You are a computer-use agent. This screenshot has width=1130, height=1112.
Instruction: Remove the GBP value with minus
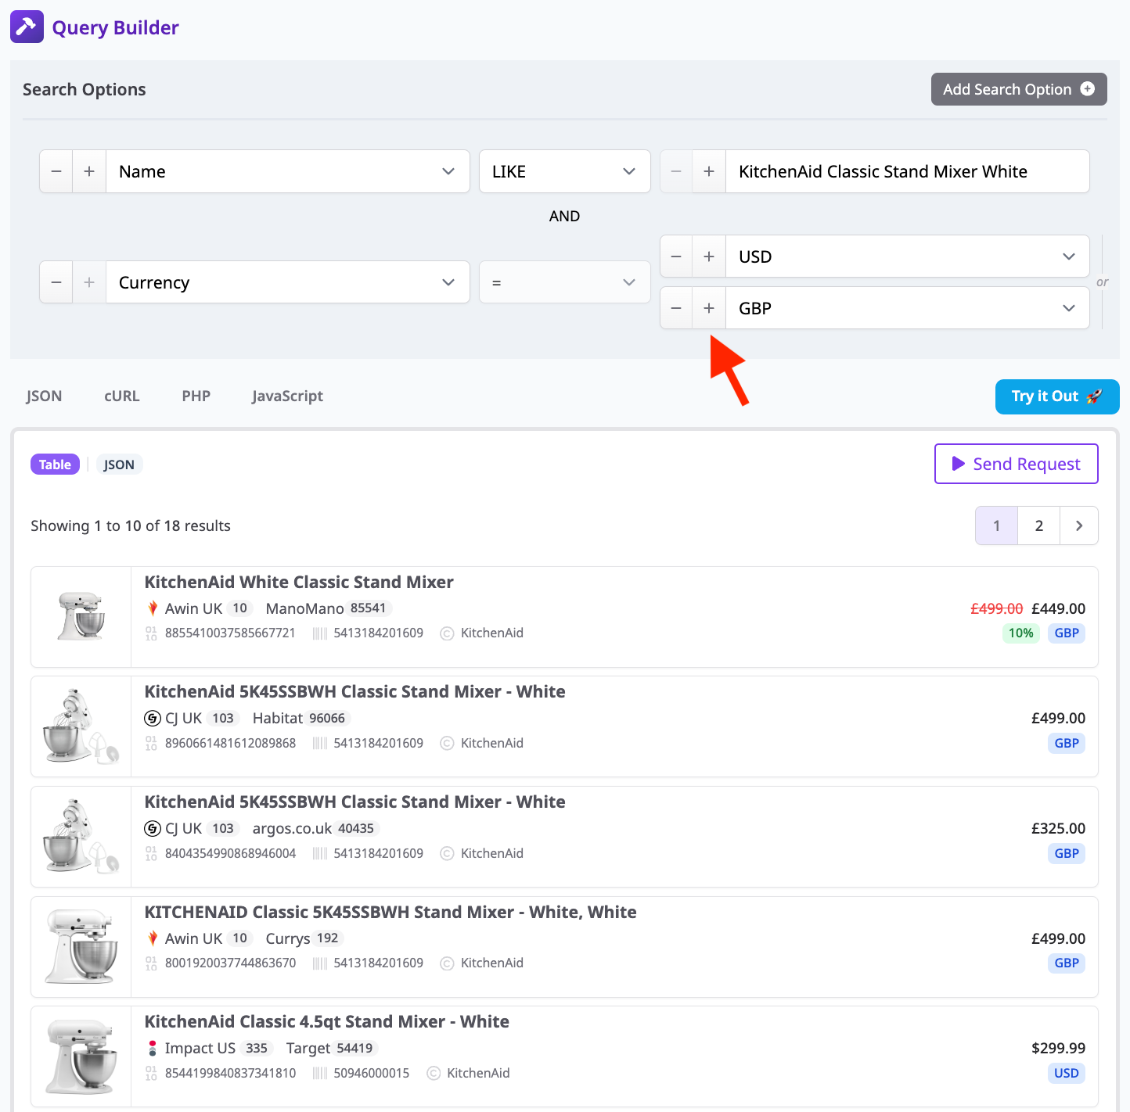(x=676, y=308)
